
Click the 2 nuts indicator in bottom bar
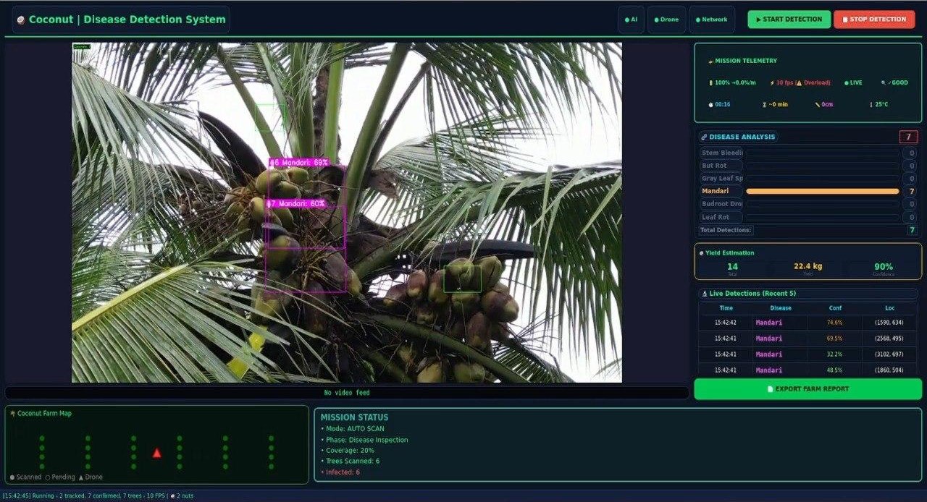[x=182, y=496]
